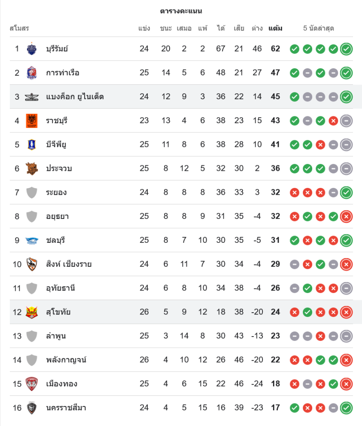
Task: Click the สโมสร club column header
Action: [x=19, y=29]
